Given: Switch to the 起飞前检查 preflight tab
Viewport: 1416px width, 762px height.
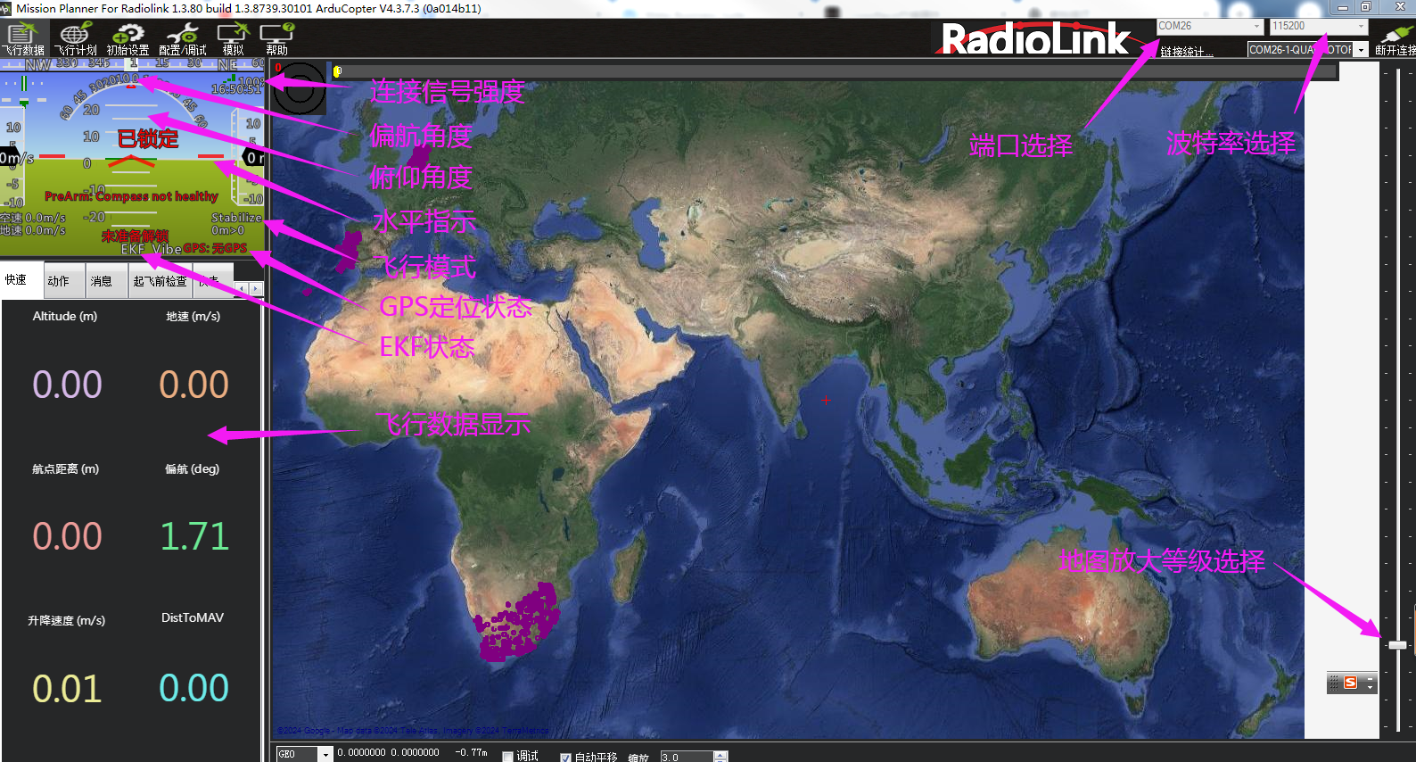Looking at the screenshot, I should pos(160,281).
